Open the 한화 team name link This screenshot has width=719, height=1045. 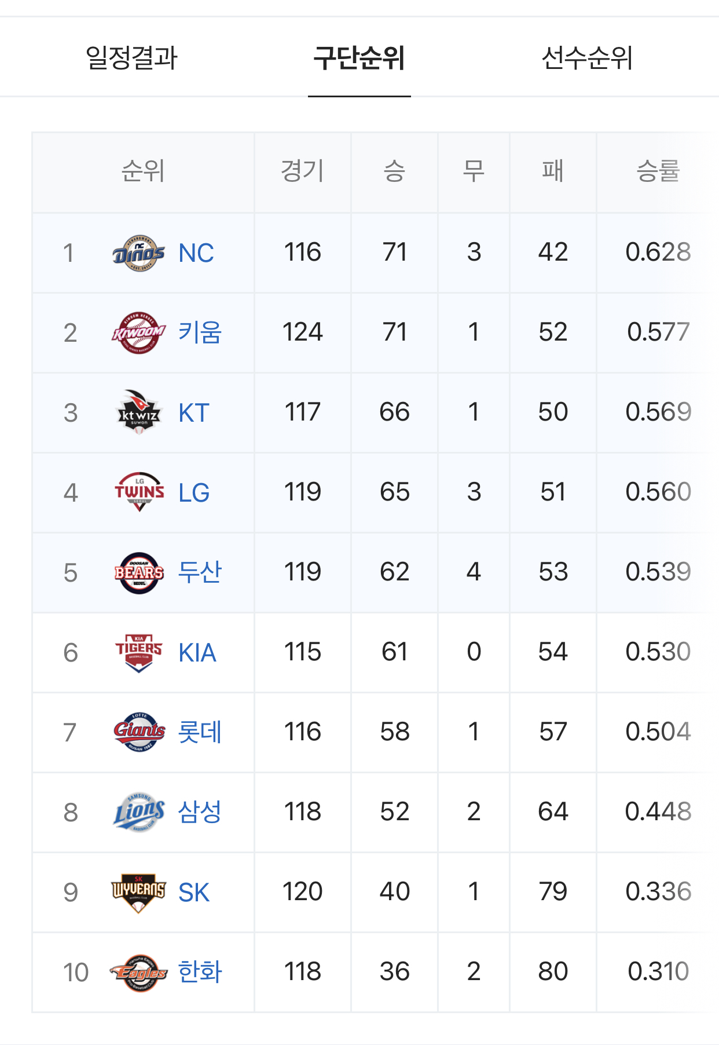click(x=200, y=972)
